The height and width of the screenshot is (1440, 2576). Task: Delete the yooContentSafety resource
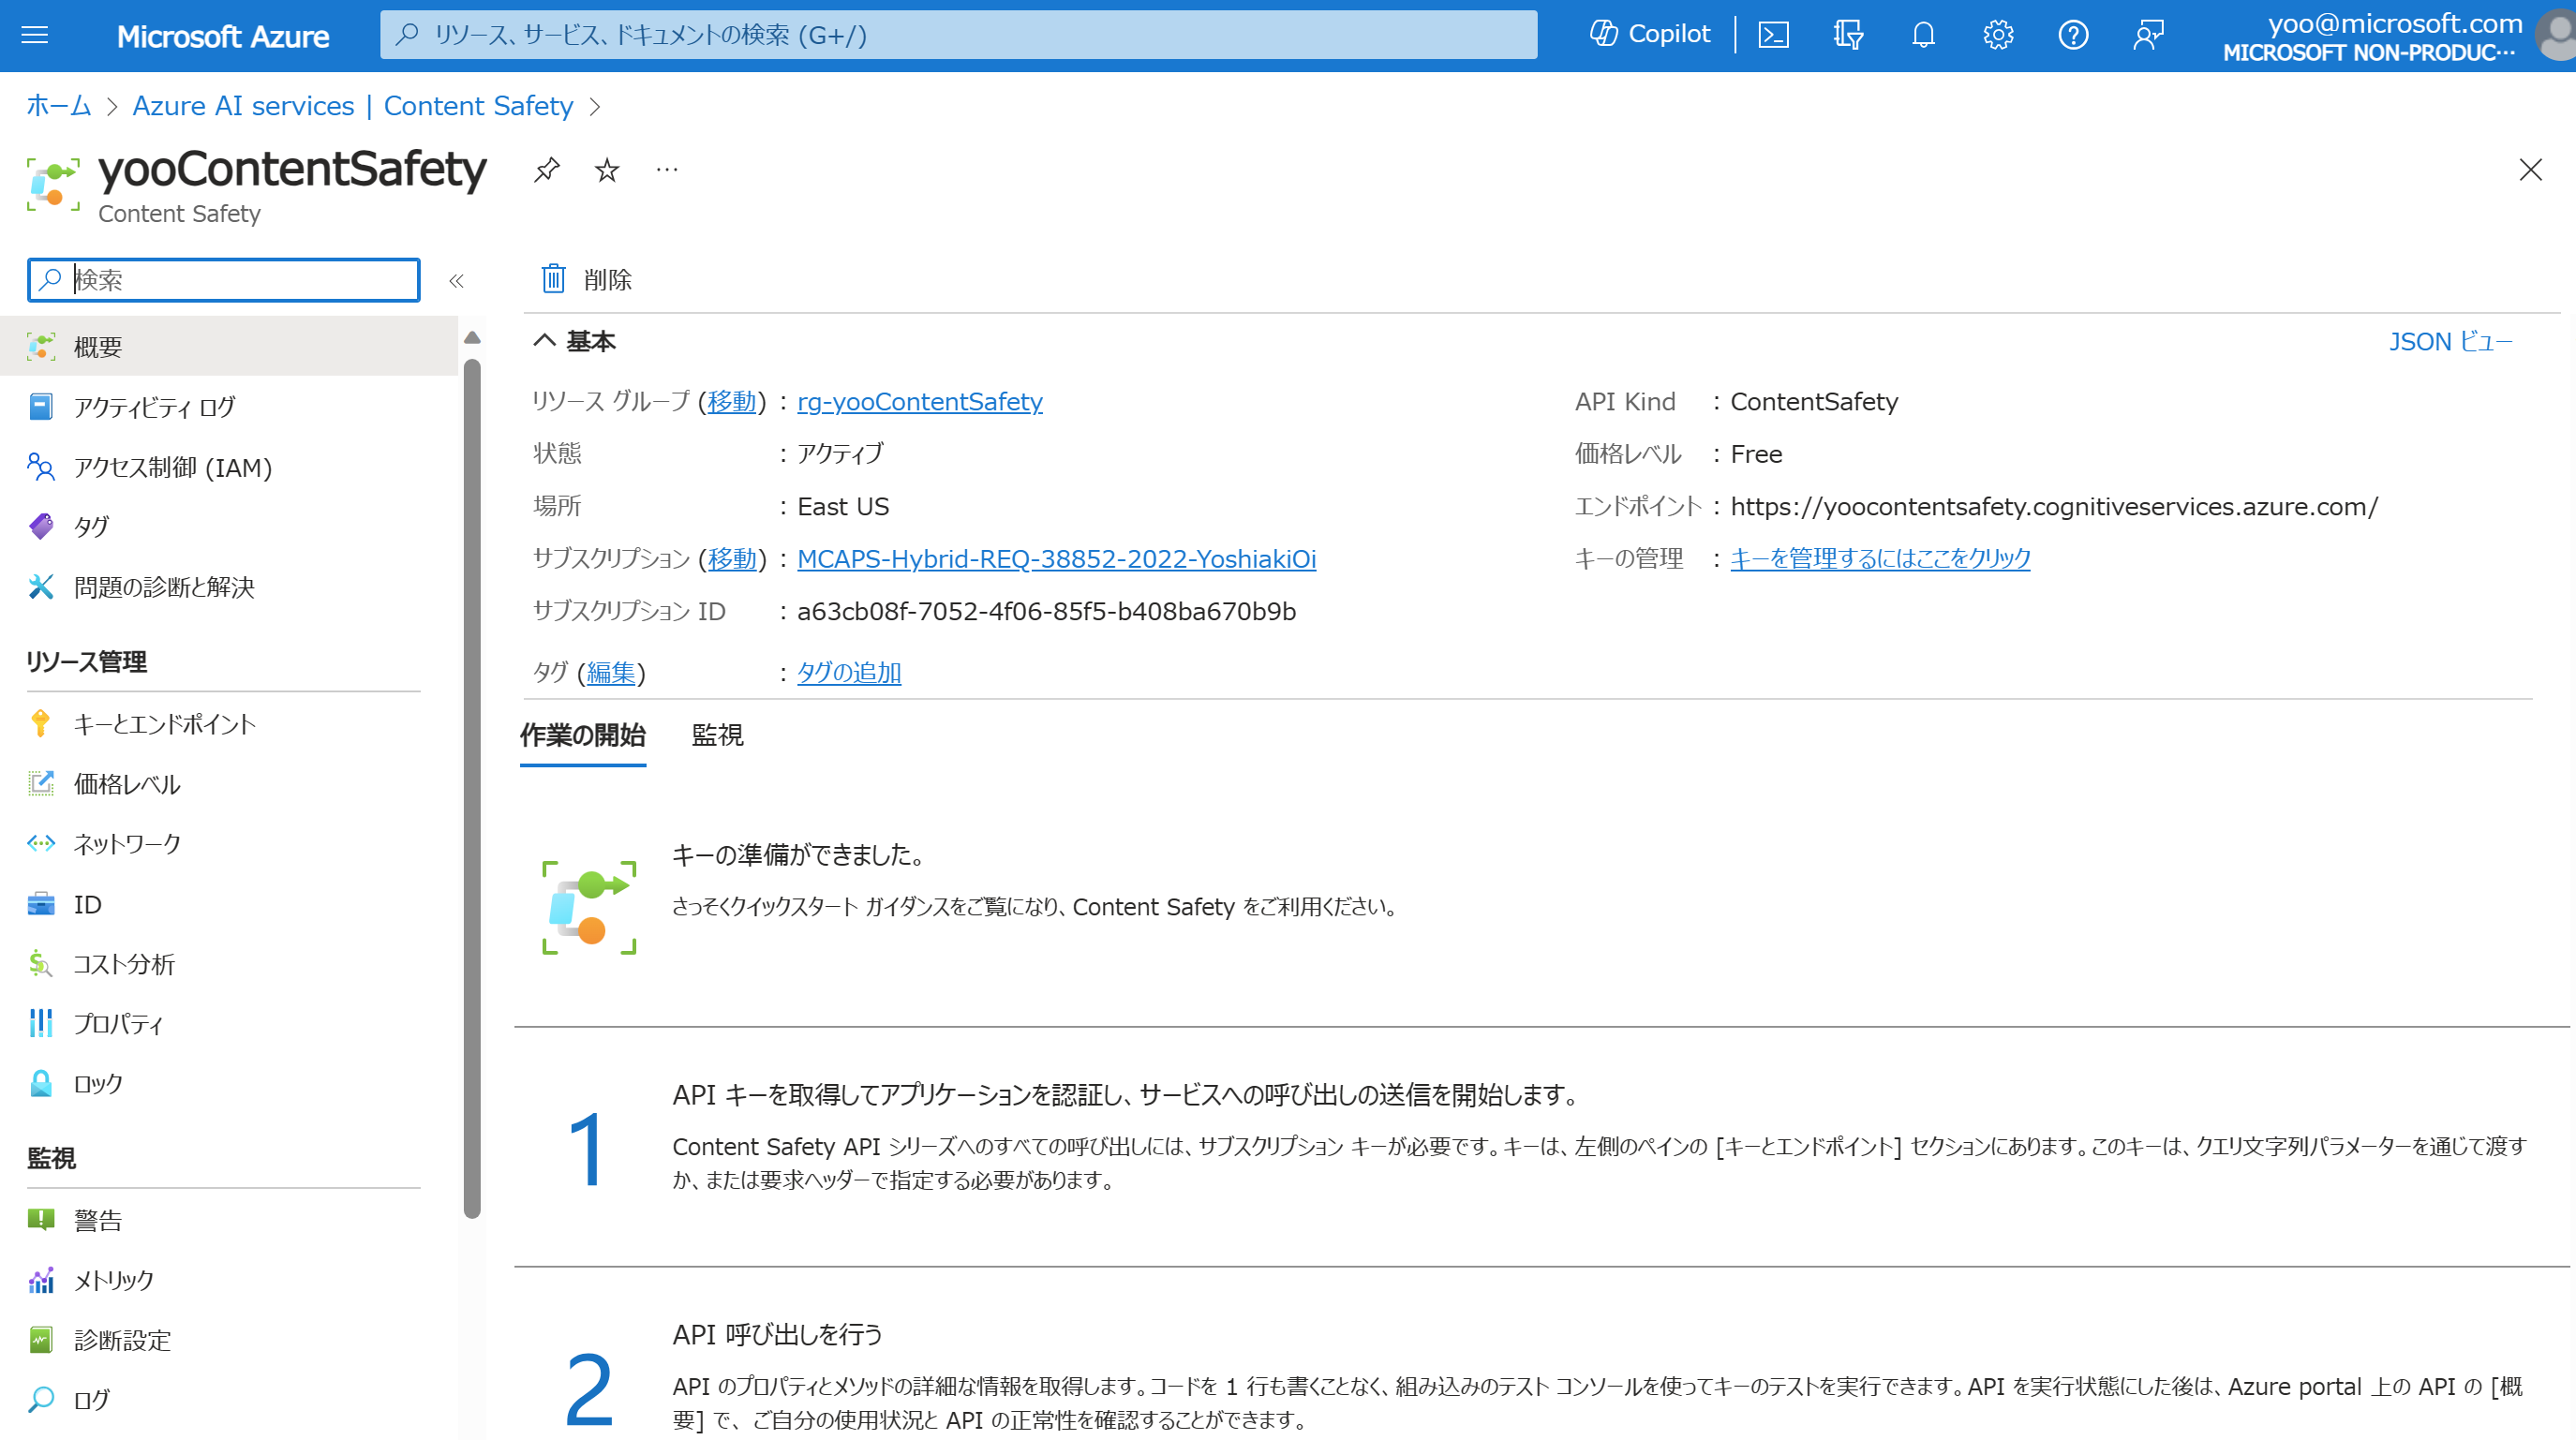click(x=587, y=279)
